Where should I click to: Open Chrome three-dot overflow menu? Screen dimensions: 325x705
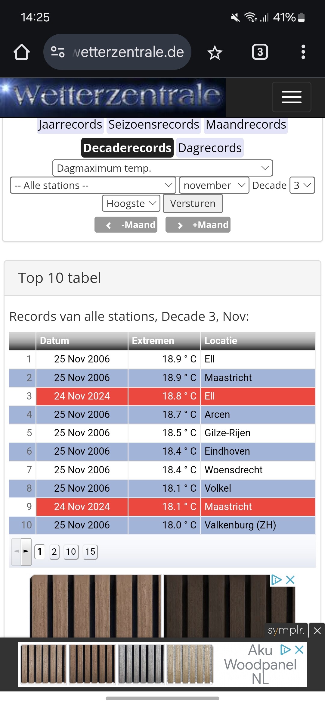pos(303,52)
